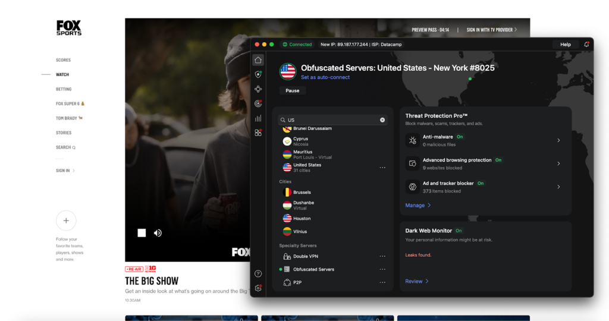Click Review link under Dark Web Monitor

pyautogui.click(x=417, y=281)
